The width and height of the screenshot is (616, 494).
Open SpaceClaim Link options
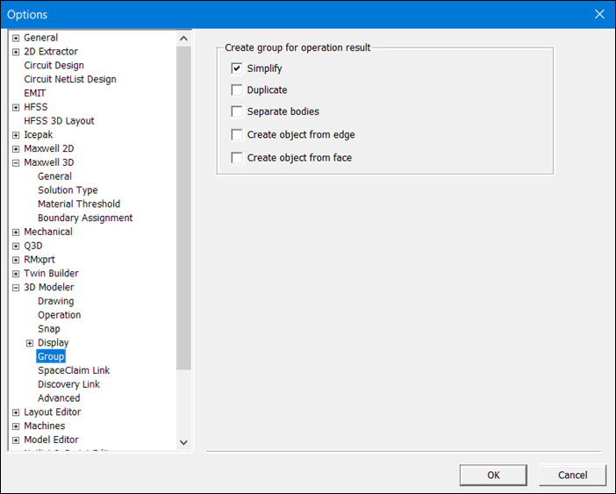pos(74,370)
